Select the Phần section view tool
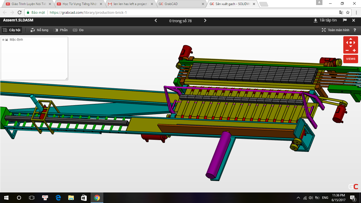This screenshot has width=361, height=203. click(x=61, y=30)
